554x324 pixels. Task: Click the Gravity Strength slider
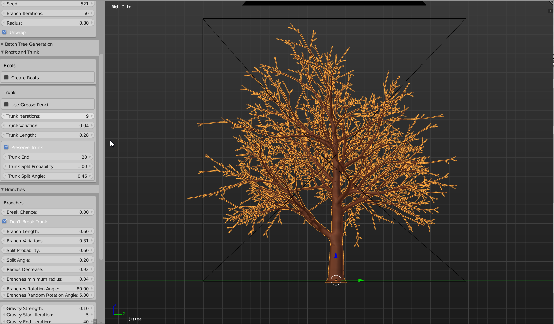(x=48, y=308)
